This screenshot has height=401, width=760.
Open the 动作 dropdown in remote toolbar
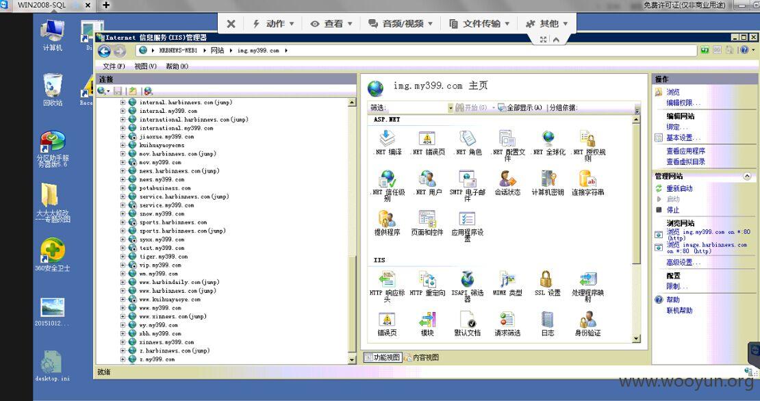(x=273, y=23)
